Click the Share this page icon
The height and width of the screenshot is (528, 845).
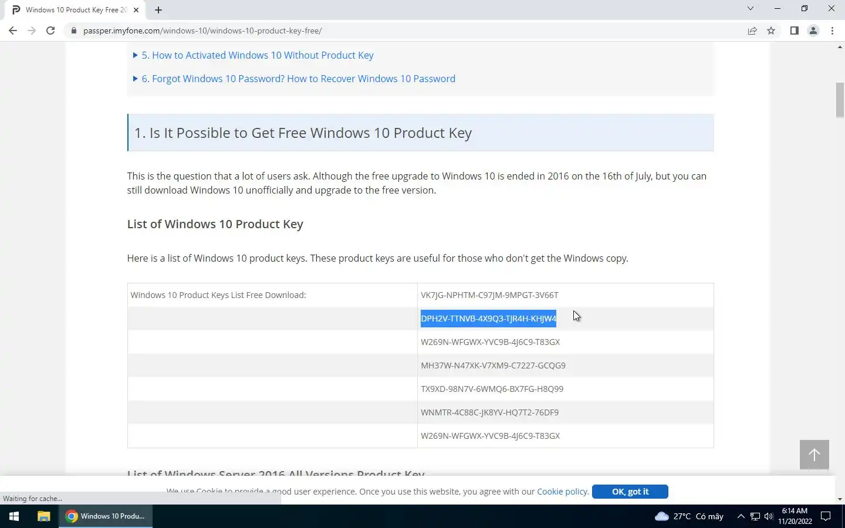coord(752,31)
